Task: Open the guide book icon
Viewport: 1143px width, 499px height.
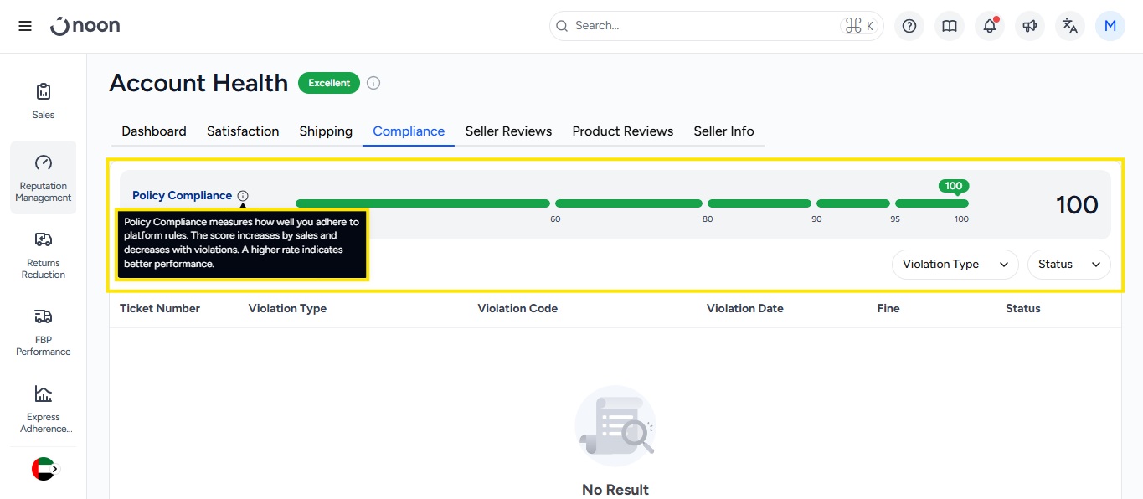Action: point(950,26)
